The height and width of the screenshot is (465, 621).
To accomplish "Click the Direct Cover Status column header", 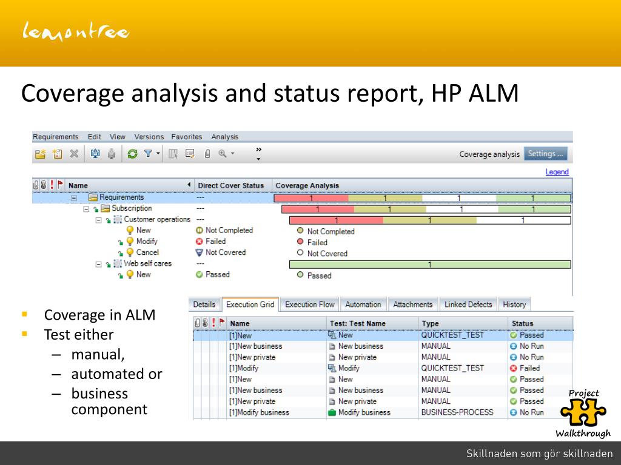I will (x=233, y=185).
